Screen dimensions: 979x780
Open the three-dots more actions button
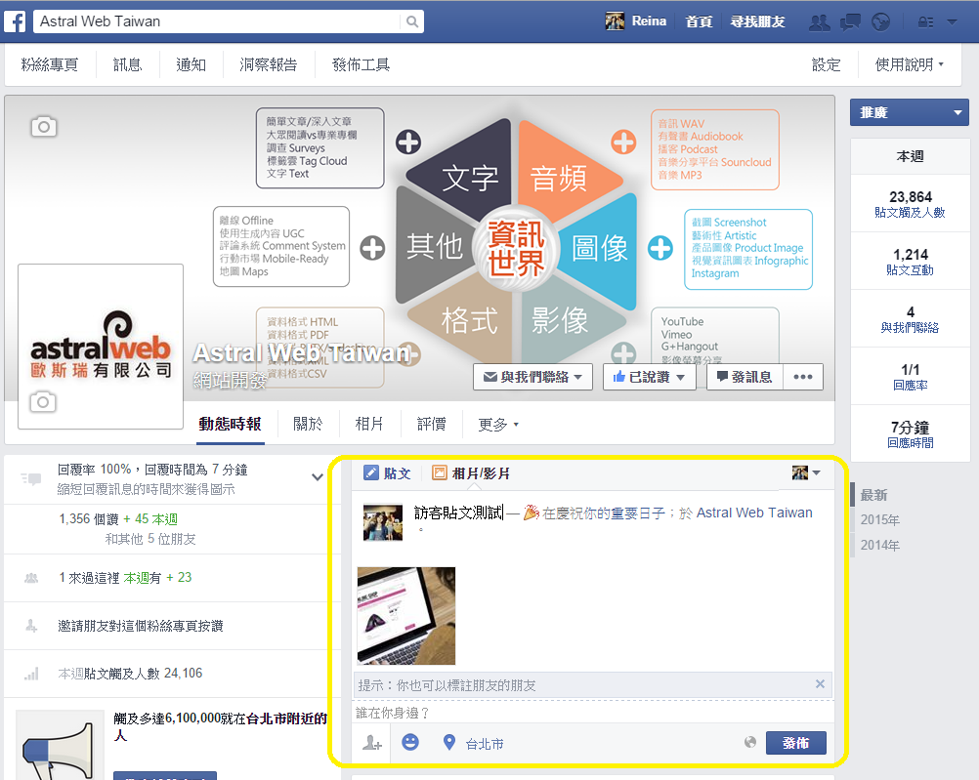click(803, 377)
